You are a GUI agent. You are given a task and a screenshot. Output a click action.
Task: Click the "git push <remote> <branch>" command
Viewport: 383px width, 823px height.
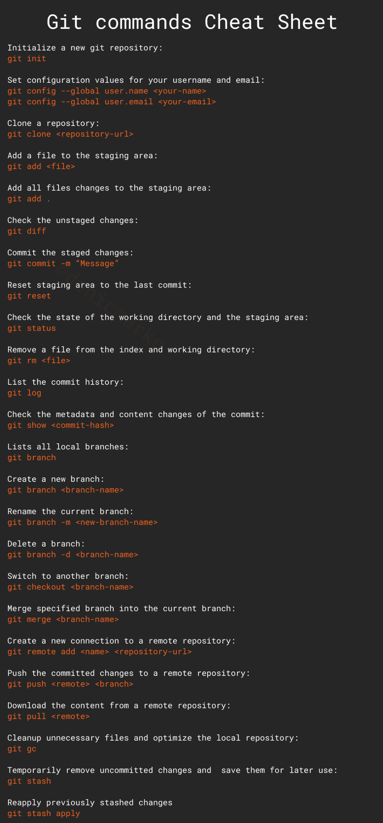[x=70, y=684]
